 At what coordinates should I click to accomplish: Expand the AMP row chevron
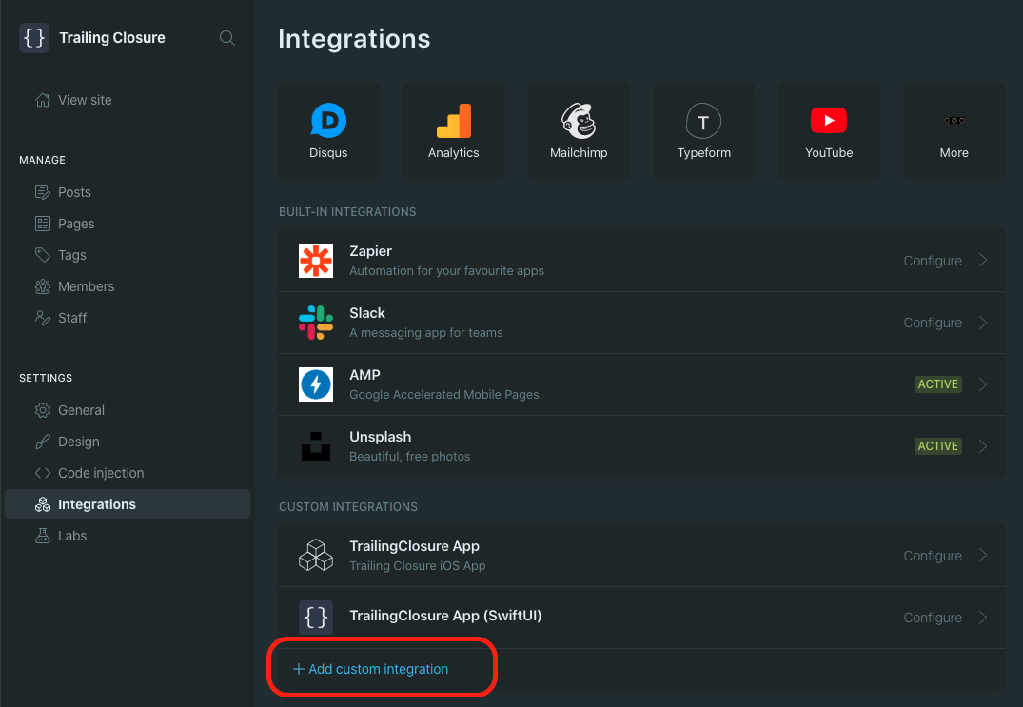point(982,384)
